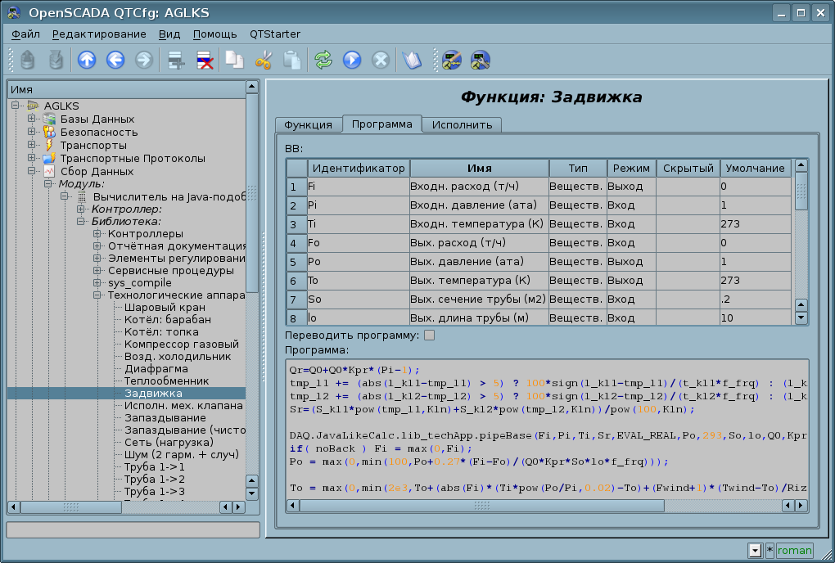Select the Pi identifier cell in table

coord(359,205)
